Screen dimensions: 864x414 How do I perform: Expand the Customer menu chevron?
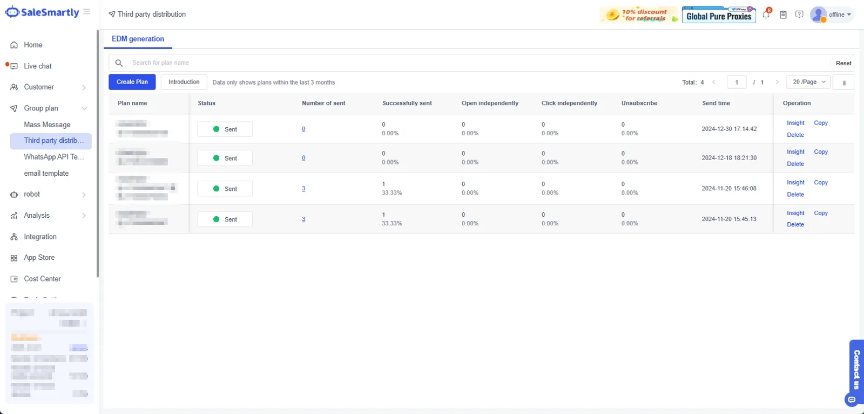click(x=84, y=87)
